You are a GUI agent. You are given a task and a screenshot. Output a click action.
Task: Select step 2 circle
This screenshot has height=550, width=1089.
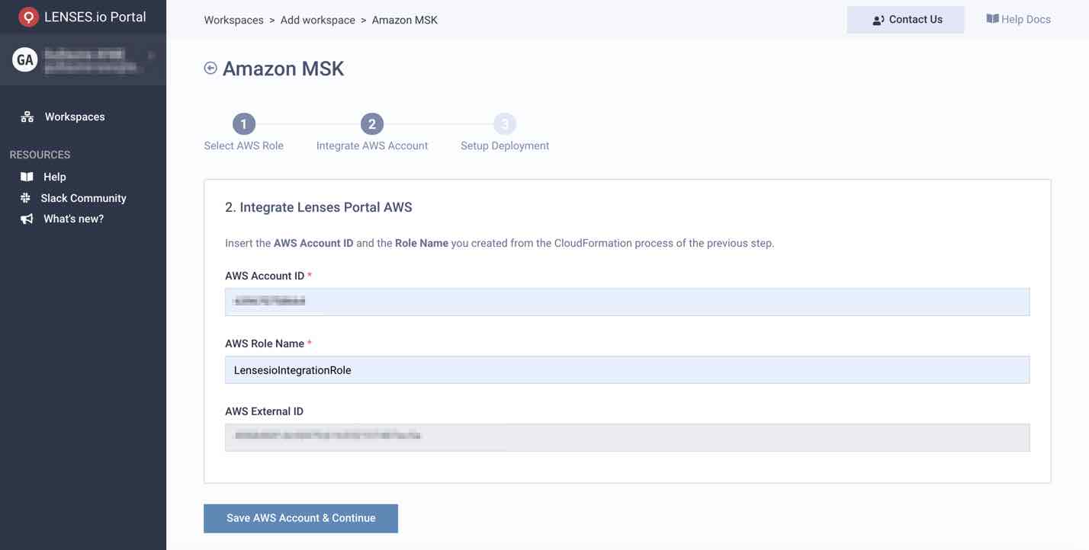(372, 124)
